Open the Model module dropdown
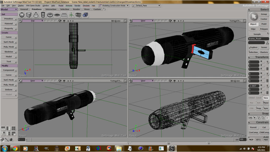 click(x=9, y=9)
